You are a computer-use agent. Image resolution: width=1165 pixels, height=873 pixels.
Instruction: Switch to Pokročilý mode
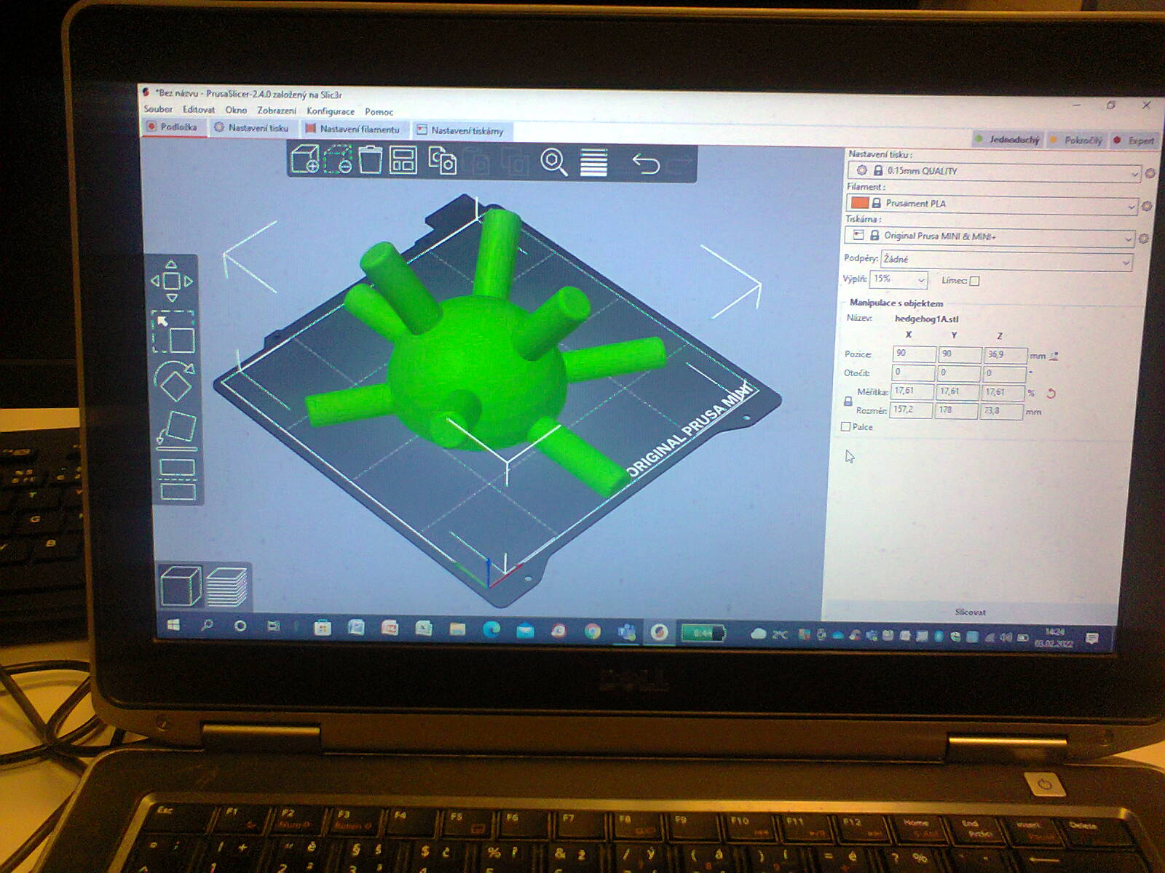(x=1077, y=140)
